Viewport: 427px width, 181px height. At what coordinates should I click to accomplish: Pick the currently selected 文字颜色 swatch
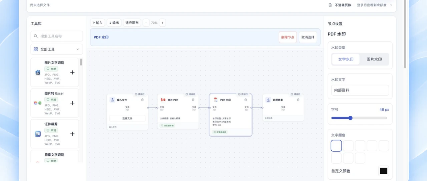coord(336,146)
